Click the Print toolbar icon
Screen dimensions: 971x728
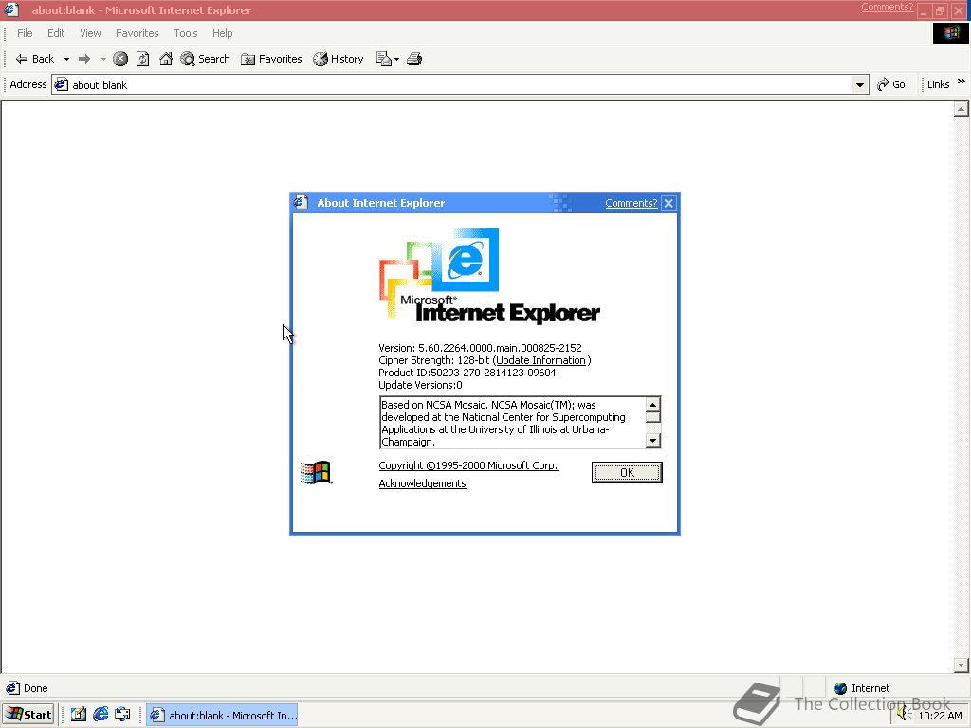click(414, 59)
